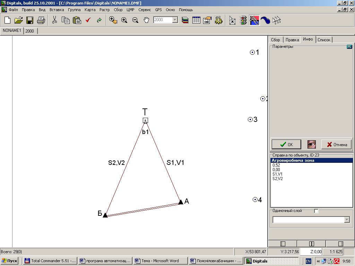Open the Пуск start button
Screen dimensions: 355x266
[x=9, y=261]
